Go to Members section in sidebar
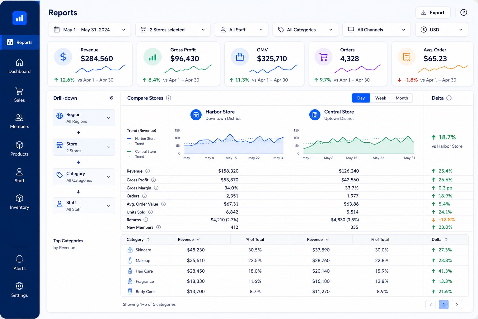 point(19,121)
